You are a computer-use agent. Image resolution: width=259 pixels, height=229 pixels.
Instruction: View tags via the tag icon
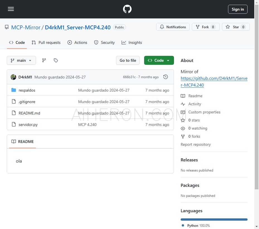56,60
